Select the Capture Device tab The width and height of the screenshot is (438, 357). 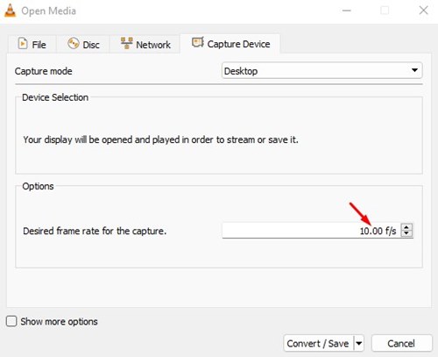(x=230, y=44)
